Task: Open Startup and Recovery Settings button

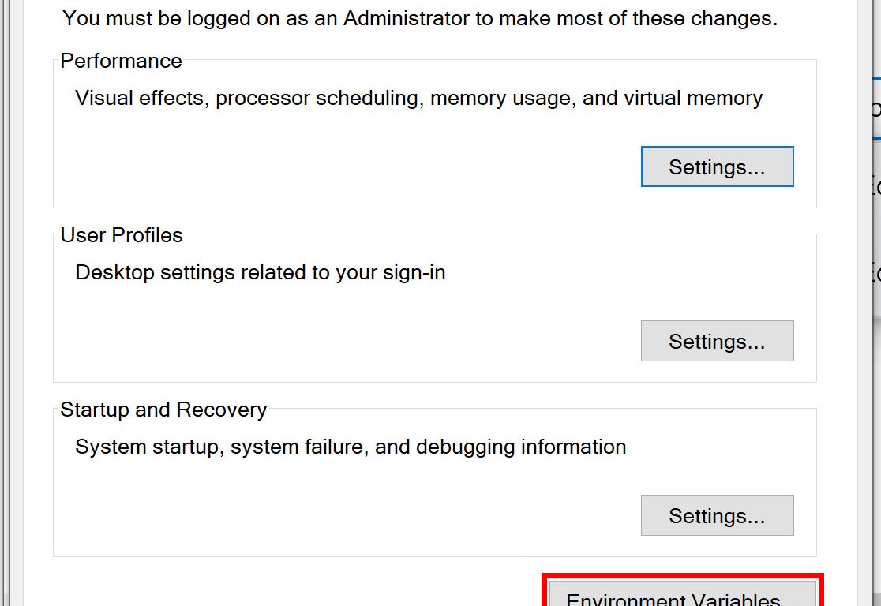Action: click(x=717, y=515)
